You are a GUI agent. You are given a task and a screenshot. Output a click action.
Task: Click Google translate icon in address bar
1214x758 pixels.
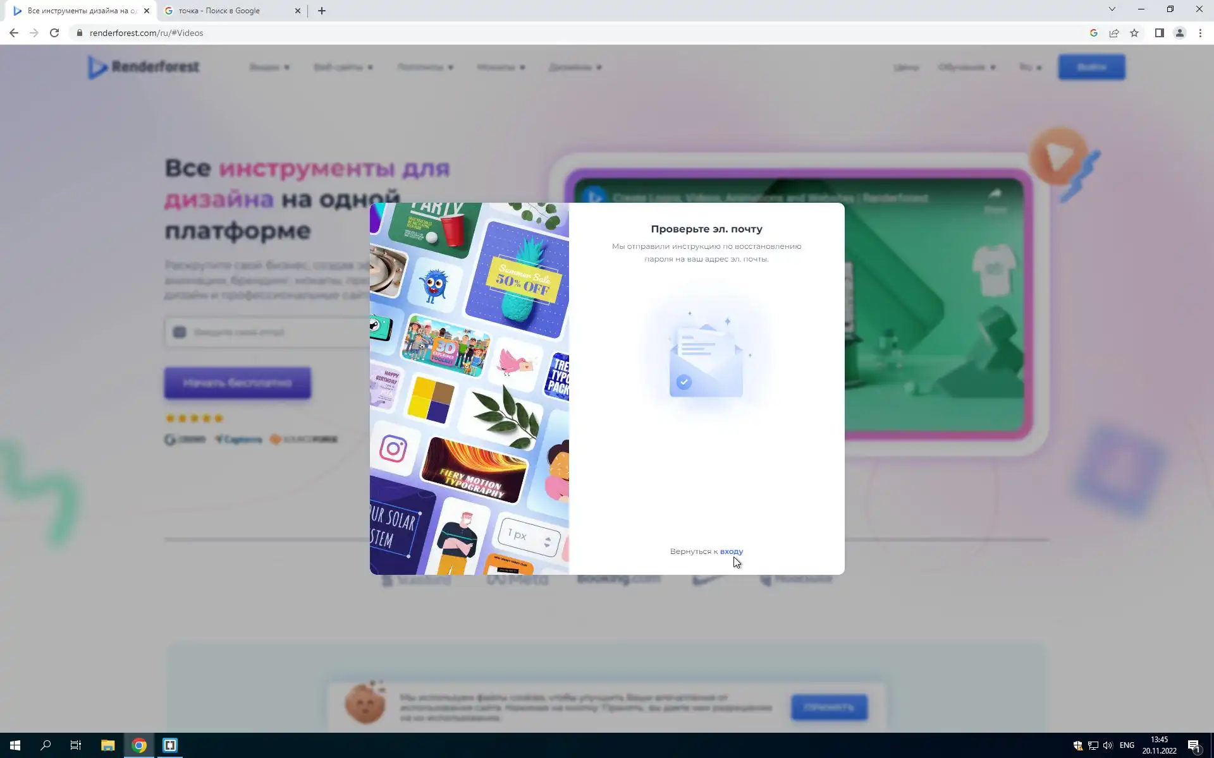point(1094,33)
